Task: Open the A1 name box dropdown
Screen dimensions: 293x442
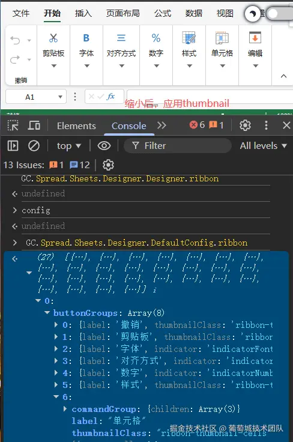Action: 60,97
